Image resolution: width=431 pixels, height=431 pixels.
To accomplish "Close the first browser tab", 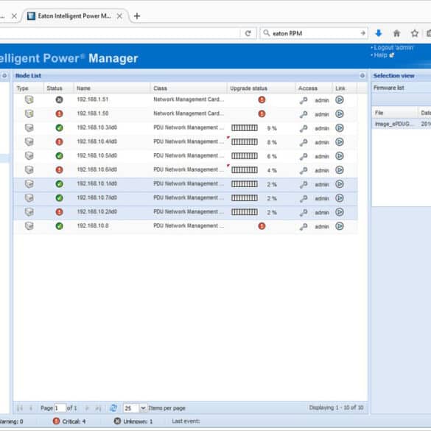I will click(x=14, y=16).
